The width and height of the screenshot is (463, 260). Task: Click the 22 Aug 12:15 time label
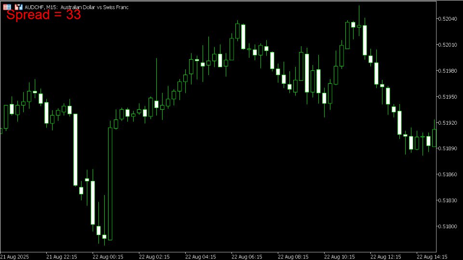point(386,257)
